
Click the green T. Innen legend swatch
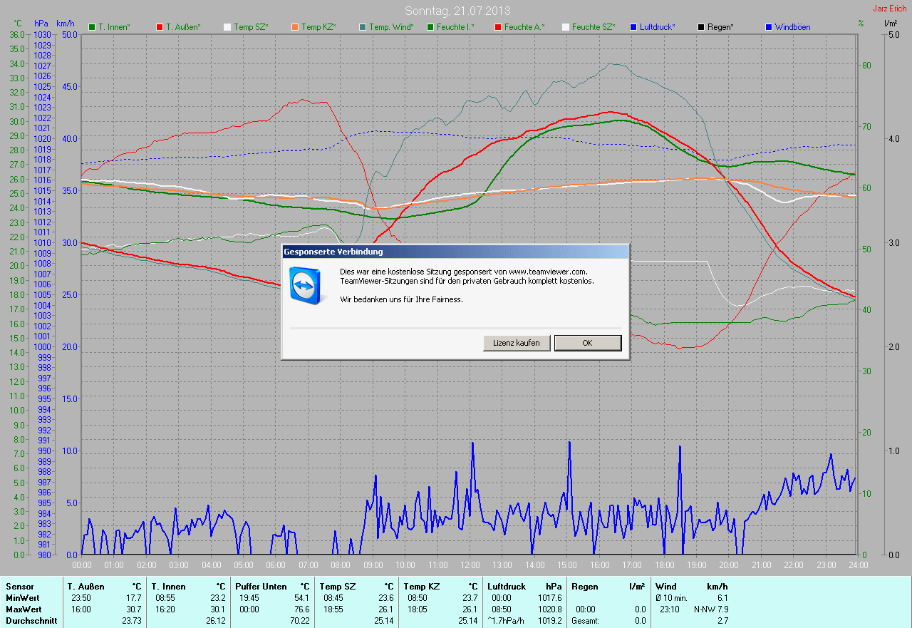tap(92, 27)
